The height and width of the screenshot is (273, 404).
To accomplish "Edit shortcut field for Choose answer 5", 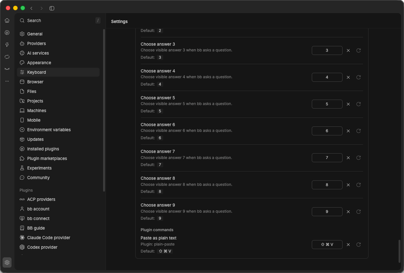I will point(327,104).
